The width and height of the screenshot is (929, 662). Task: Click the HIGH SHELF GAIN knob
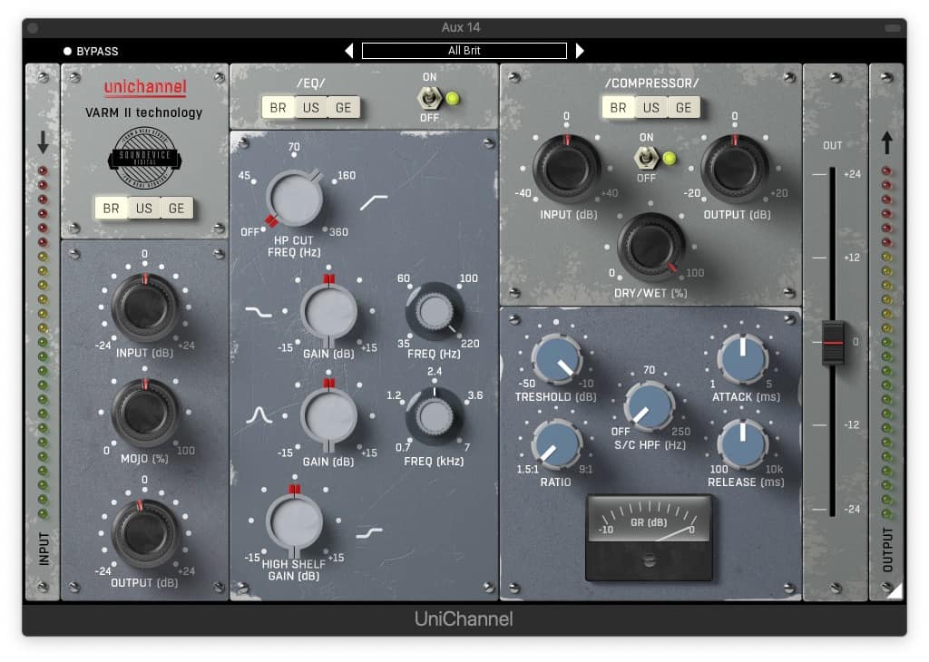coord(295,521)
